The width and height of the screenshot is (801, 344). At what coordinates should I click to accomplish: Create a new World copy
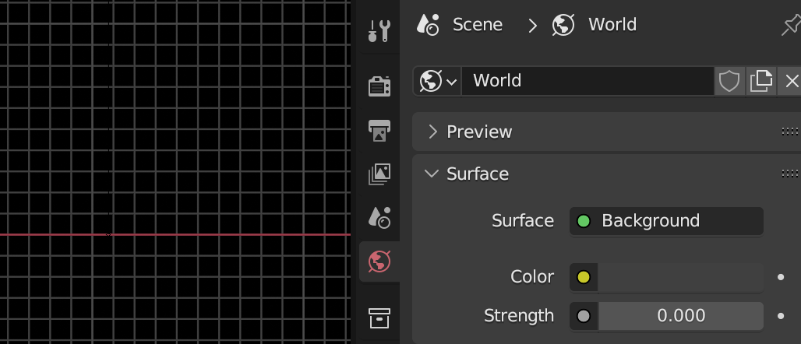[760, 81]
